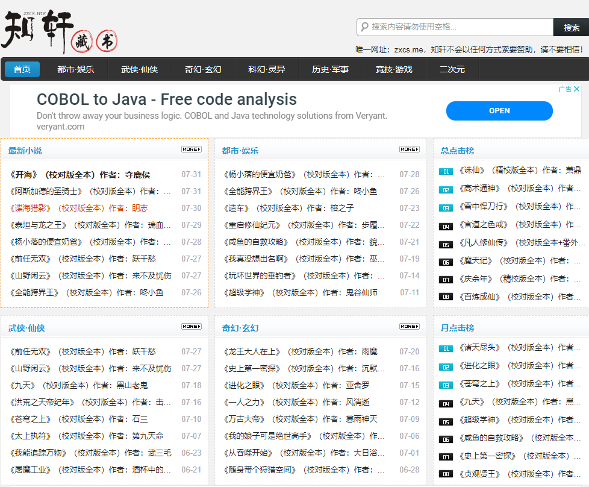Click the 搜索 search button
The height and width of the screenshot is (487, 589).
(x=571, y=27)
